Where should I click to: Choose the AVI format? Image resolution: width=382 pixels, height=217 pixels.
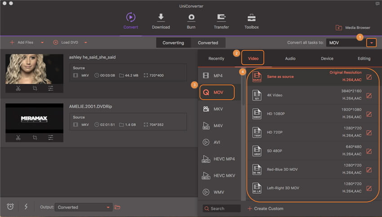coord(219,143)
